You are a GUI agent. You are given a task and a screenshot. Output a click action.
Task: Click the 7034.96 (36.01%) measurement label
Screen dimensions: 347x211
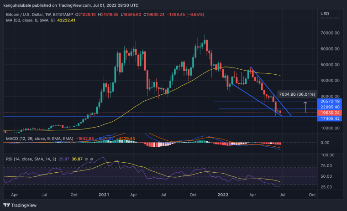click(x=297, y=94)
